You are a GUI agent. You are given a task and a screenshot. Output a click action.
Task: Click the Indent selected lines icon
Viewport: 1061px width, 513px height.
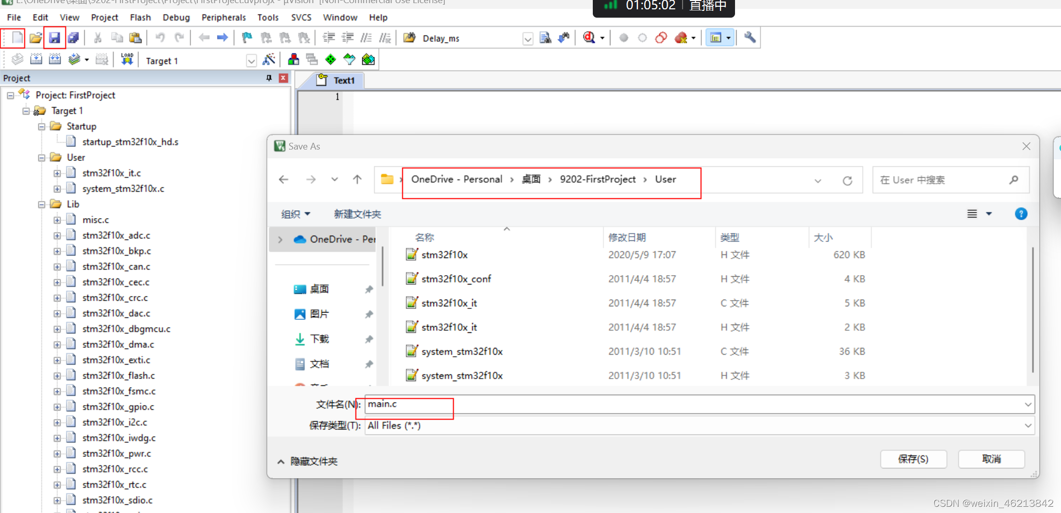click(329, 38)
